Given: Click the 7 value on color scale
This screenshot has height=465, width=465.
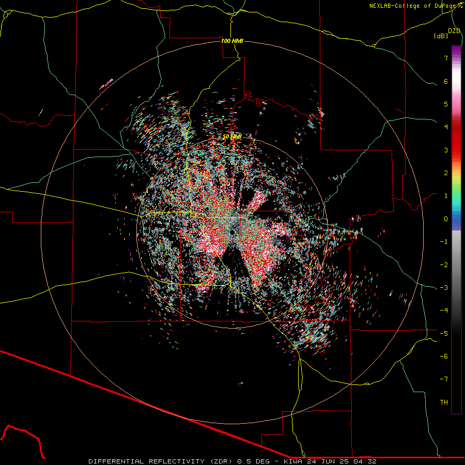Looking at the screenshot, I should (x=446, y=58).
